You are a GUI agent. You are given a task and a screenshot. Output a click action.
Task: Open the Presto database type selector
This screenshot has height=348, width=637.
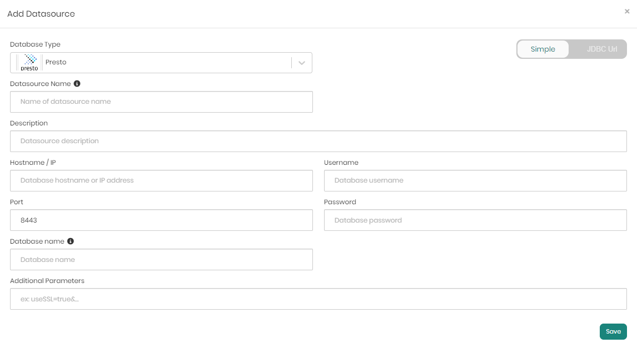coord(167,63)
